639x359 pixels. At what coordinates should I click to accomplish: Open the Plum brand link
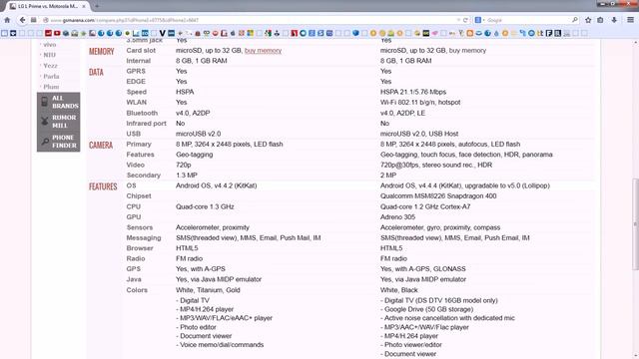pos(51,87)
